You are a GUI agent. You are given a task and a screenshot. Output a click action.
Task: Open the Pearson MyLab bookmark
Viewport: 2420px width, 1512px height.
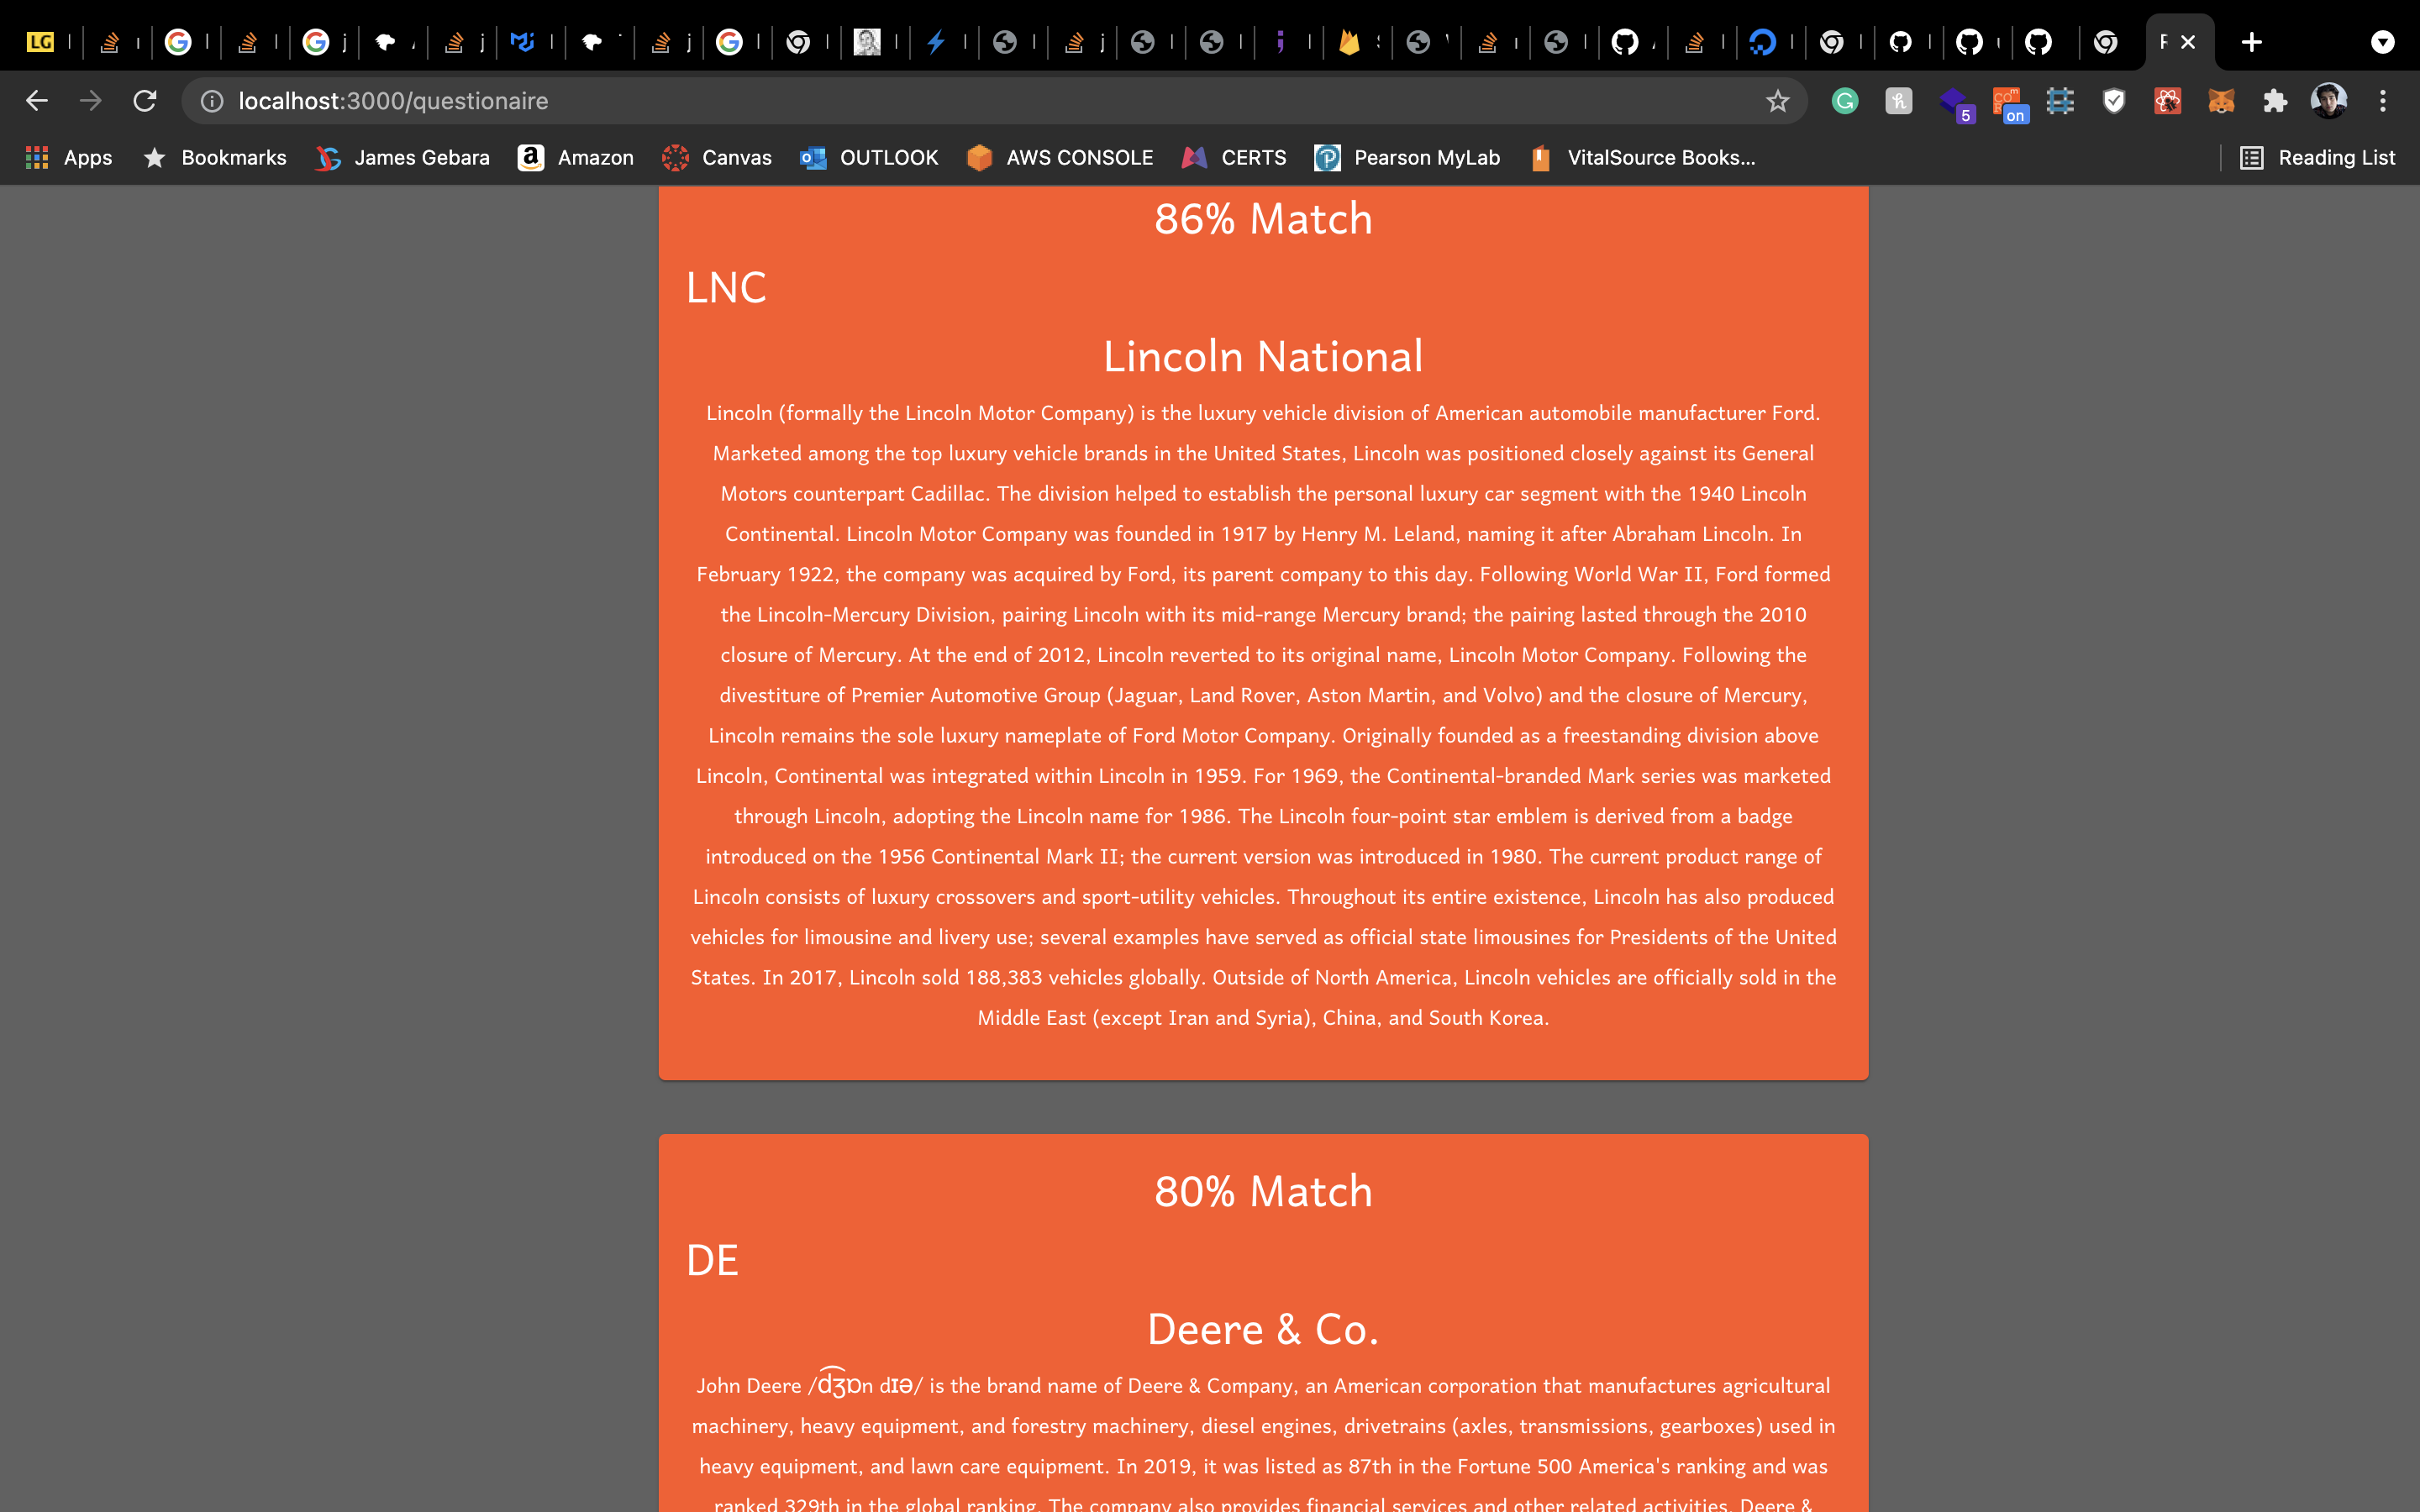pyautogui.click(x=1407, y=157)
